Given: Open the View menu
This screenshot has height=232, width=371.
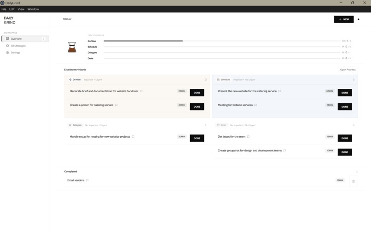Looking at the screenshot, I should (21, 9).
